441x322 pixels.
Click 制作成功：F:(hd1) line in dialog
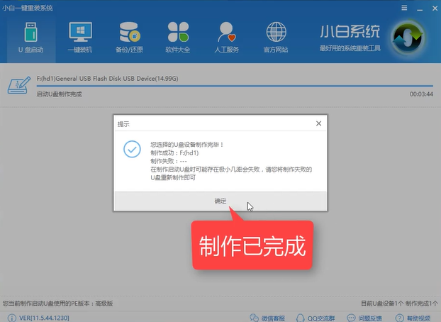pos(174,152)
